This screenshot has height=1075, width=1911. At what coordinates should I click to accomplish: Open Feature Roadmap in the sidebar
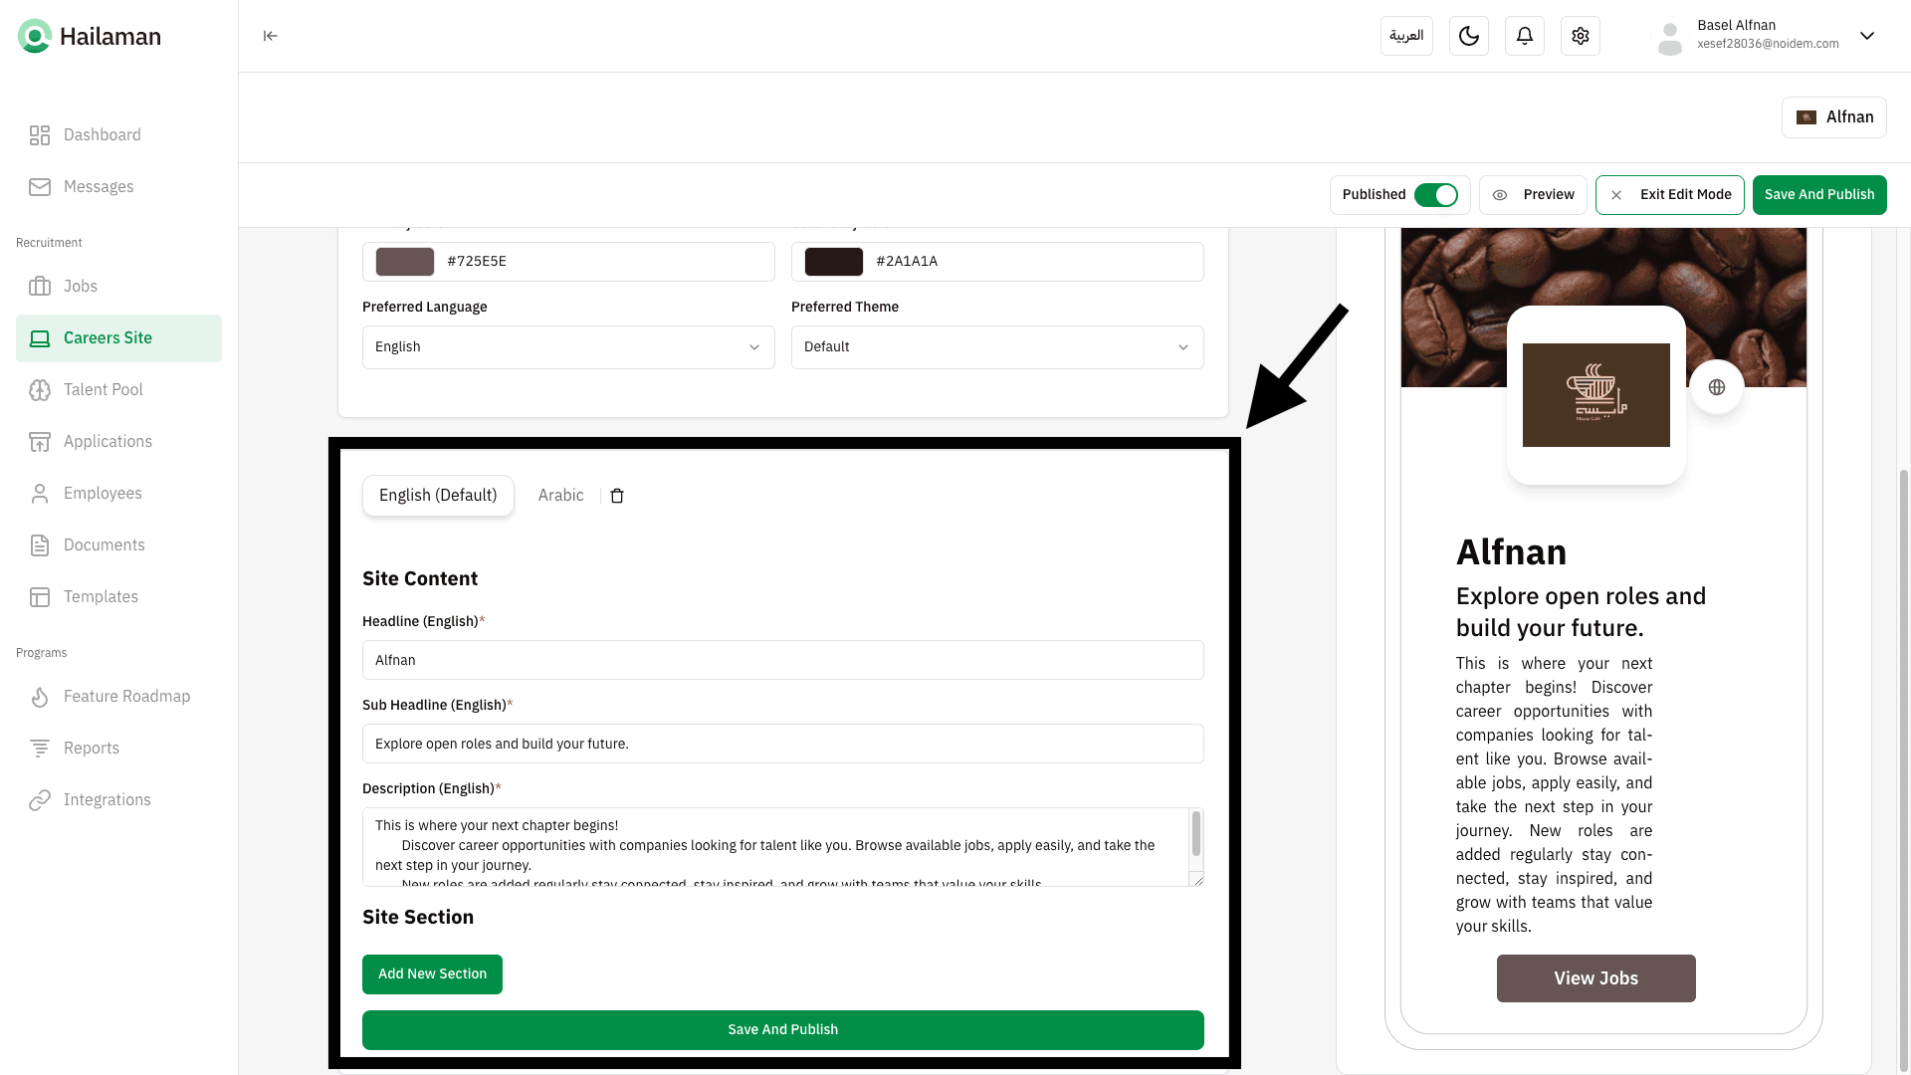126,696
